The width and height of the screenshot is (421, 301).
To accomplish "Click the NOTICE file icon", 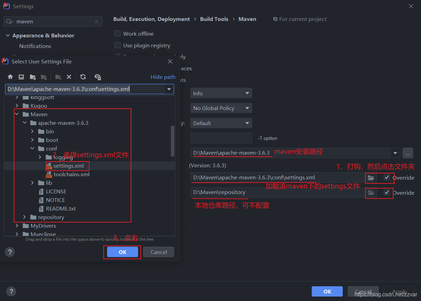I will (x=42, y=200).
